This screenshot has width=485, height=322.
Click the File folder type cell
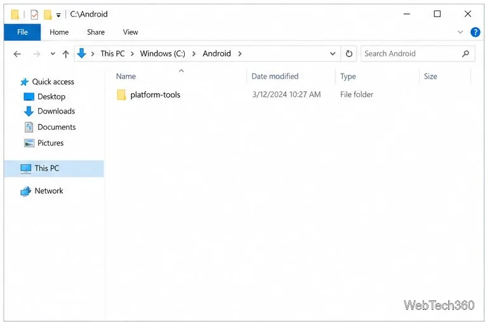click(357, 94)
